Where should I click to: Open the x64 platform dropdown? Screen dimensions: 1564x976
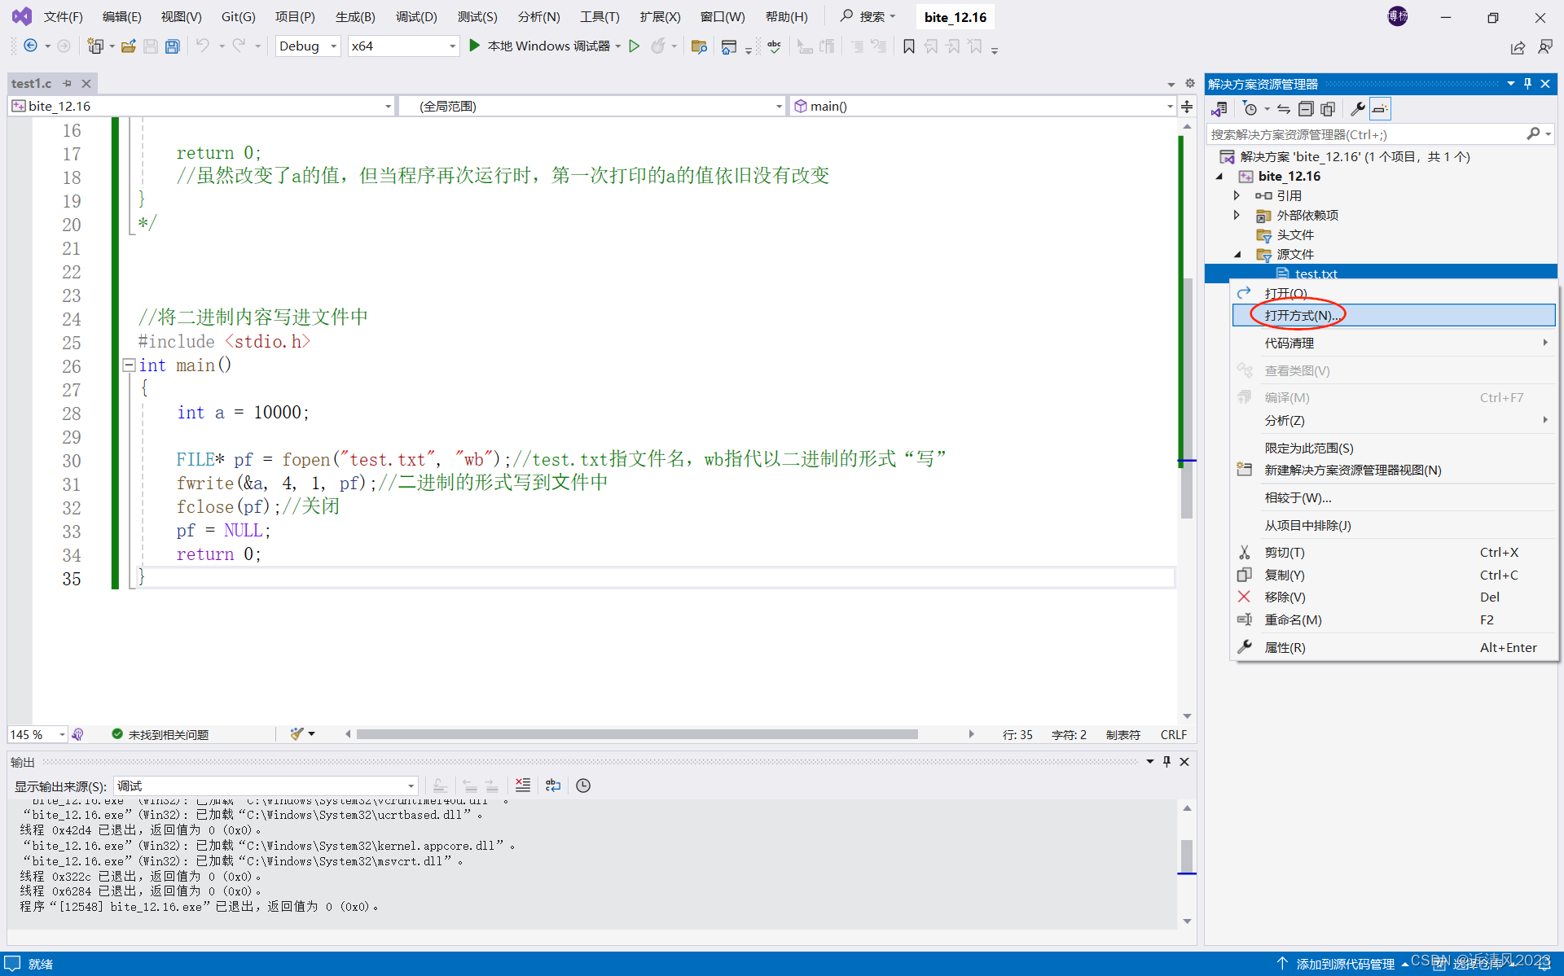(452, 46)
